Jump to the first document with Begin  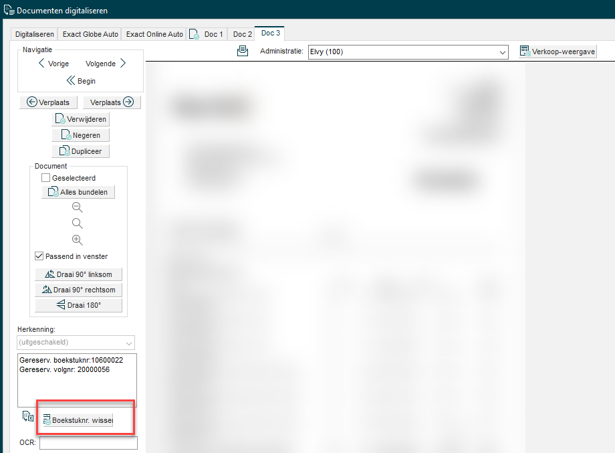click(81, 81)
